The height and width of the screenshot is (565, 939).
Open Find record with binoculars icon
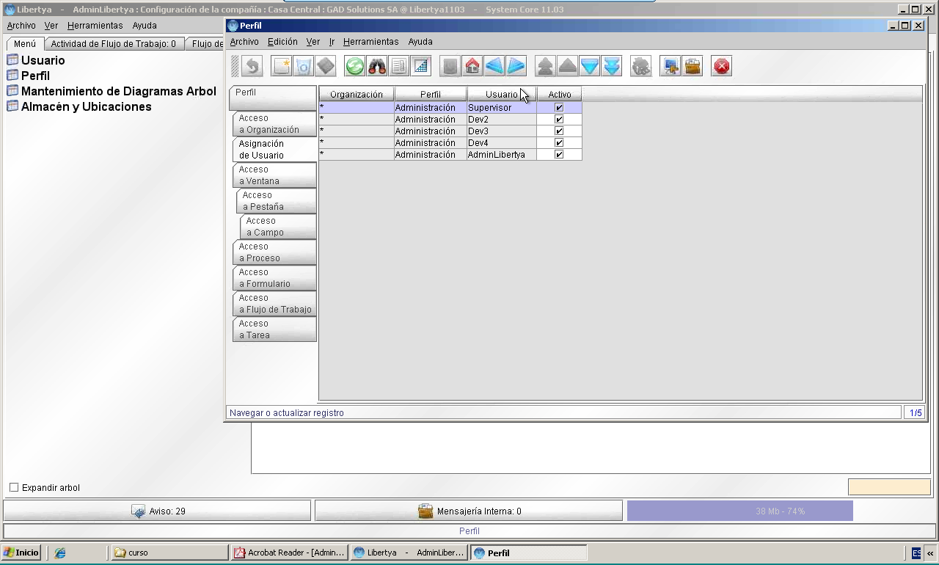tap(377, 67)
